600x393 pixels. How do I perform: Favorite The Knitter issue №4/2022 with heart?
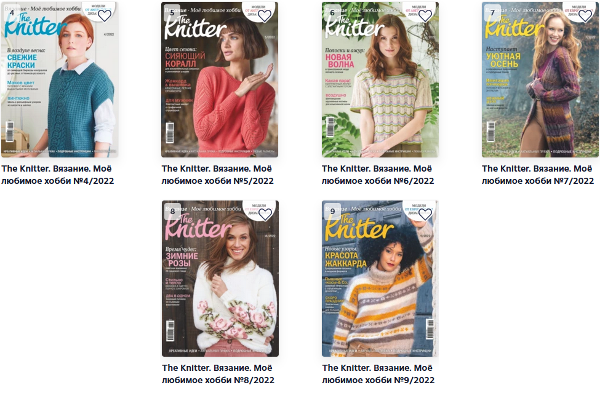(x=105, y=15)
